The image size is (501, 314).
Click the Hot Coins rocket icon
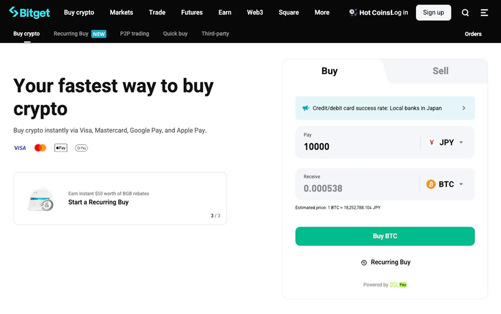click(x=353, y=12)
